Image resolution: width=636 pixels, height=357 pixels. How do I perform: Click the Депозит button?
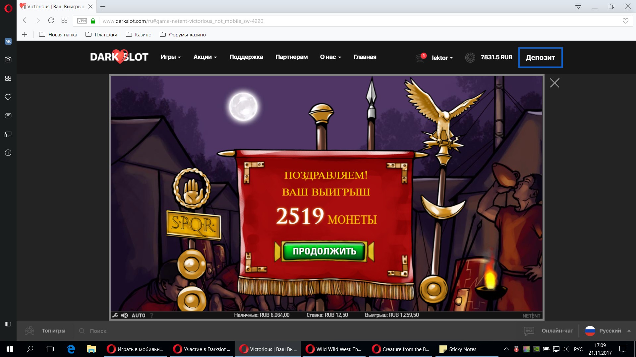540,58
